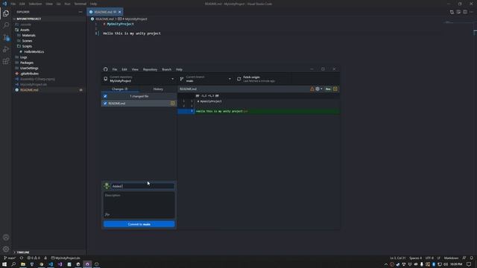The image size is (477, 268).
Task: Click the Spaces: 4 indentation setting
Action: coord(415,258)
